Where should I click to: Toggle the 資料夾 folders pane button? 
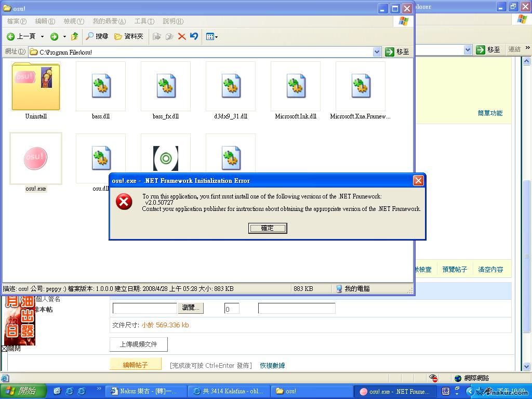(x=129, y=36)
